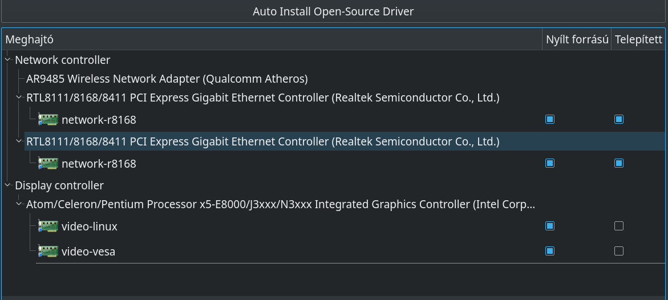Toggle Nyílt forrású checkbox for video-vesa
Screen dimensions: 668x300
click(x=550, y=251)
